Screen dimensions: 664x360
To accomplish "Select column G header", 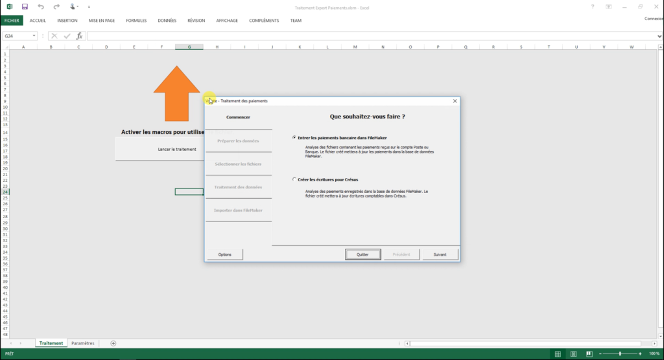I will click(x=189, y=47).
